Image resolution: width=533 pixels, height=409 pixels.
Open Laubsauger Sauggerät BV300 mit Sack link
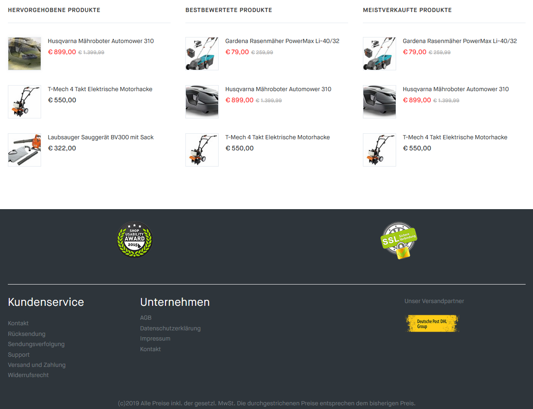(101, 137)
